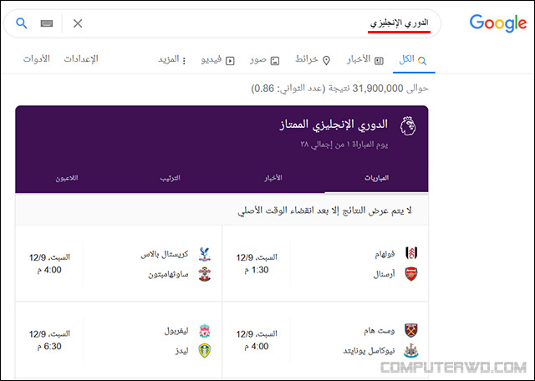The width and height of the screenshot is (535, 381).
Task: Select the المباريات matches tab
Action: point(377,178)
